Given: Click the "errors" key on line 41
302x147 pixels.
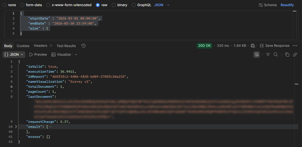Looking at the screenshot, I should (x=34, y=137).
